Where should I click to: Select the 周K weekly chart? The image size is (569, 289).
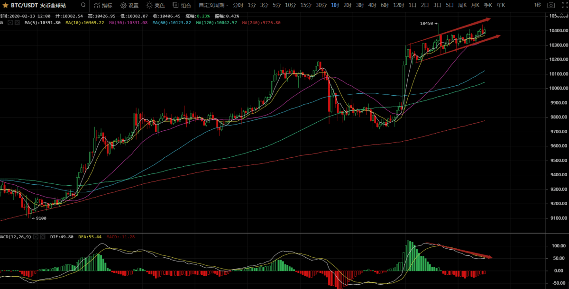click(462, 5)
